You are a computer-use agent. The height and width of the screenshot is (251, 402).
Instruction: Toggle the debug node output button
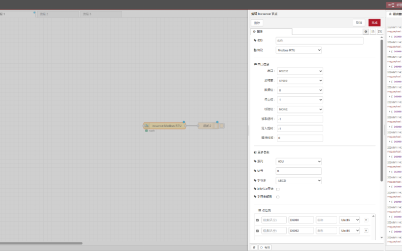point(222,126)
